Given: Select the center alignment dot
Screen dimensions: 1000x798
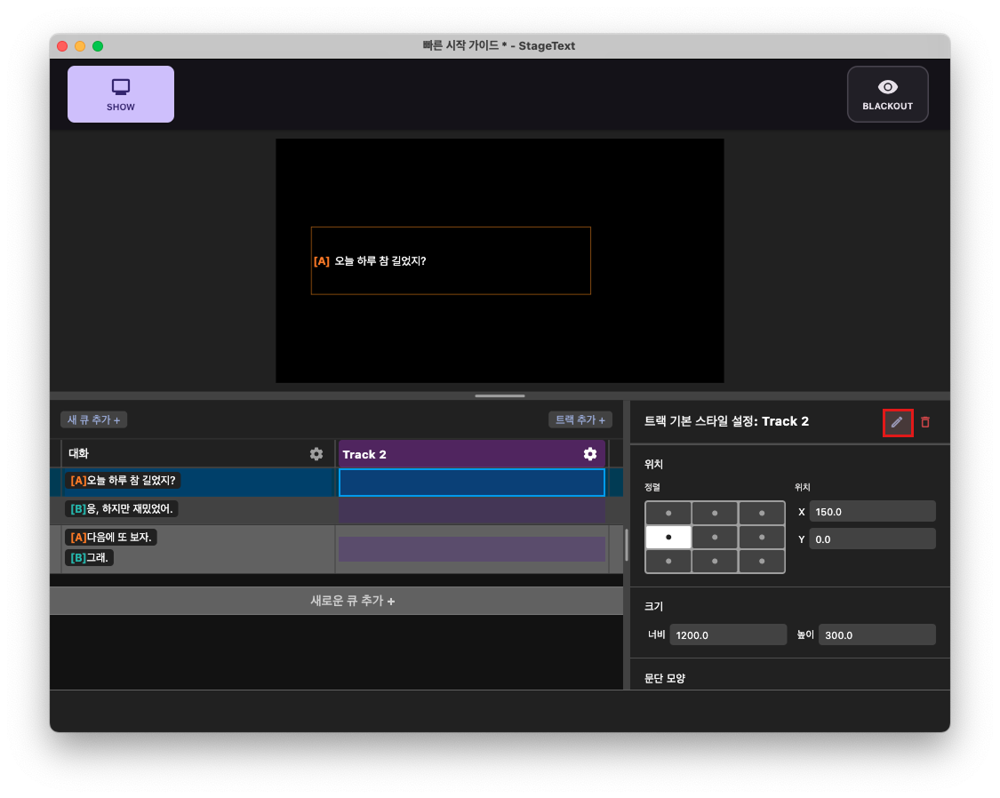Looking at the screenshot, I should click(x=715, y=536).
